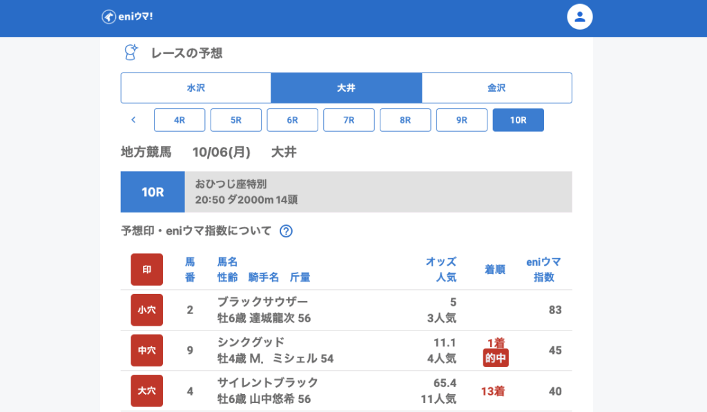Click the eniウマ! logo in header
707x412 pixels.
tap(127, 17)
